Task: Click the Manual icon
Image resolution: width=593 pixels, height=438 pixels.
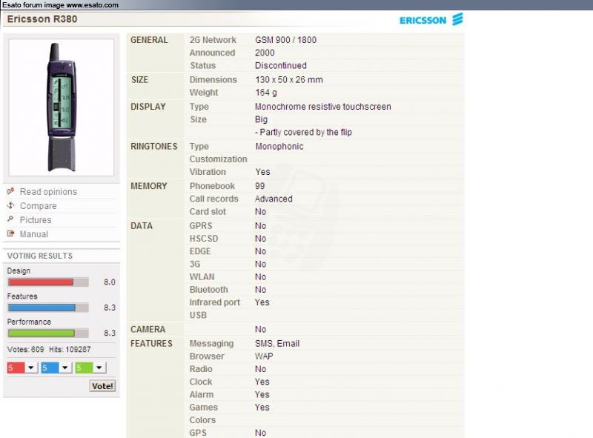Action: 10,233
